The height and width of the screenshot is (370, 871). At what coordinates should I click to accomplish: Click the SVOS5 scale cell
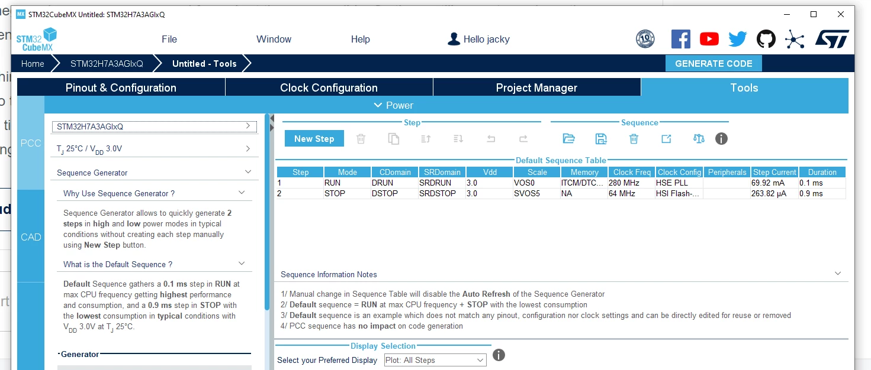[x=536, y=193]
